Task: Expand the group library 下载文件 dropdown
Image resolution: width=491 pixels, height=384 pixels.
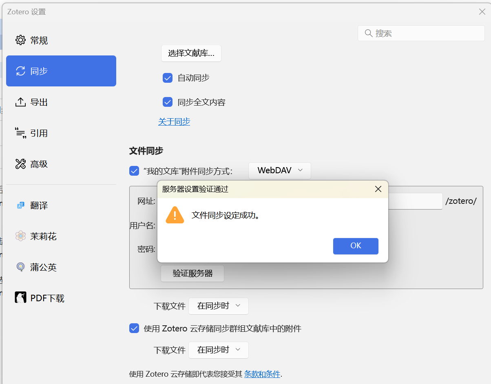Action: click(x=219, y=350)
